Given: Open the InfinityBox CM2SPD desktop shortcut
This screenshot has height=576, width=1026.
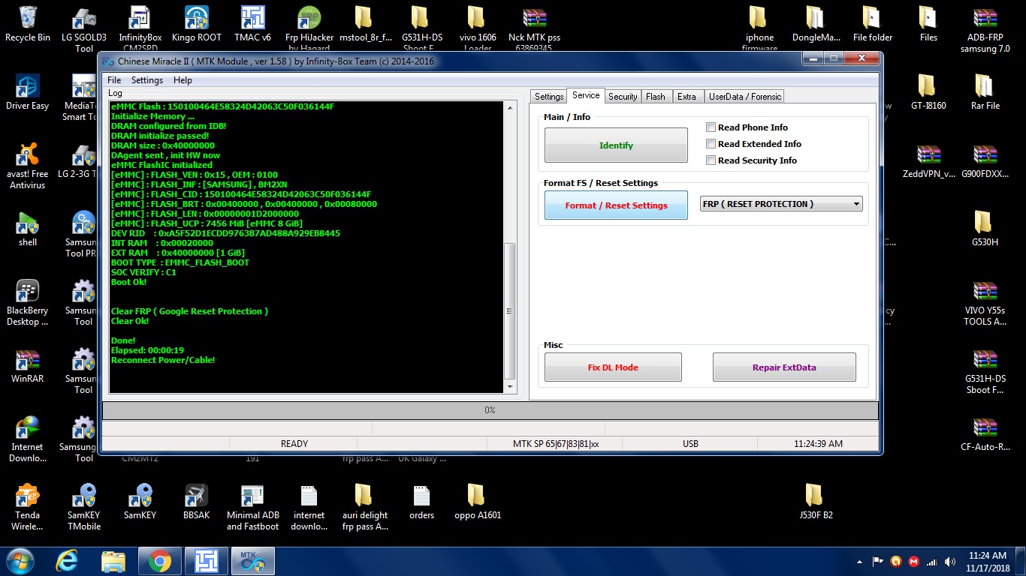Looking at the screenshot, I should pyautogui.click(x=140, y=28).
